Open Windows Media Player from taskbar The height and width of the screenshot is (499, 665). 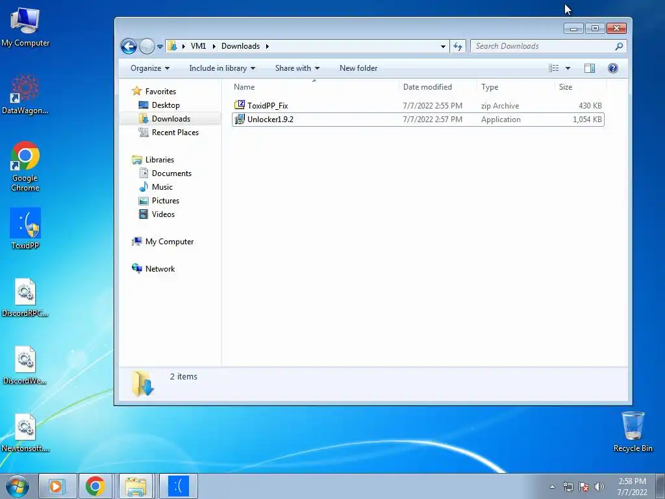coord(58,486)
